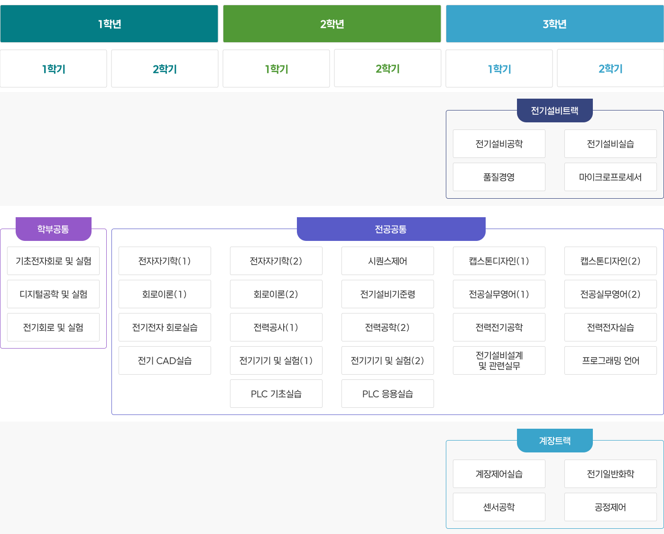Click the 전력전자실습 course

tap(610, 327)
